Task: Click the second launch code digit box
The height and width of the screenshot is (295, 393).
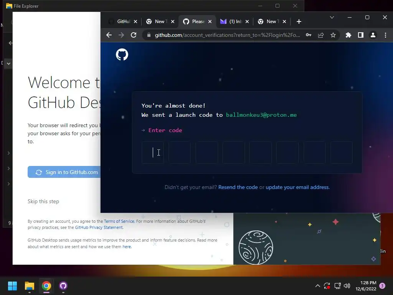Action: point(180,152)
